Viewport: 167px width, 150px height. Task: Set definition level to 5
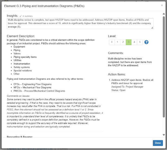click(x=140, y=42)
